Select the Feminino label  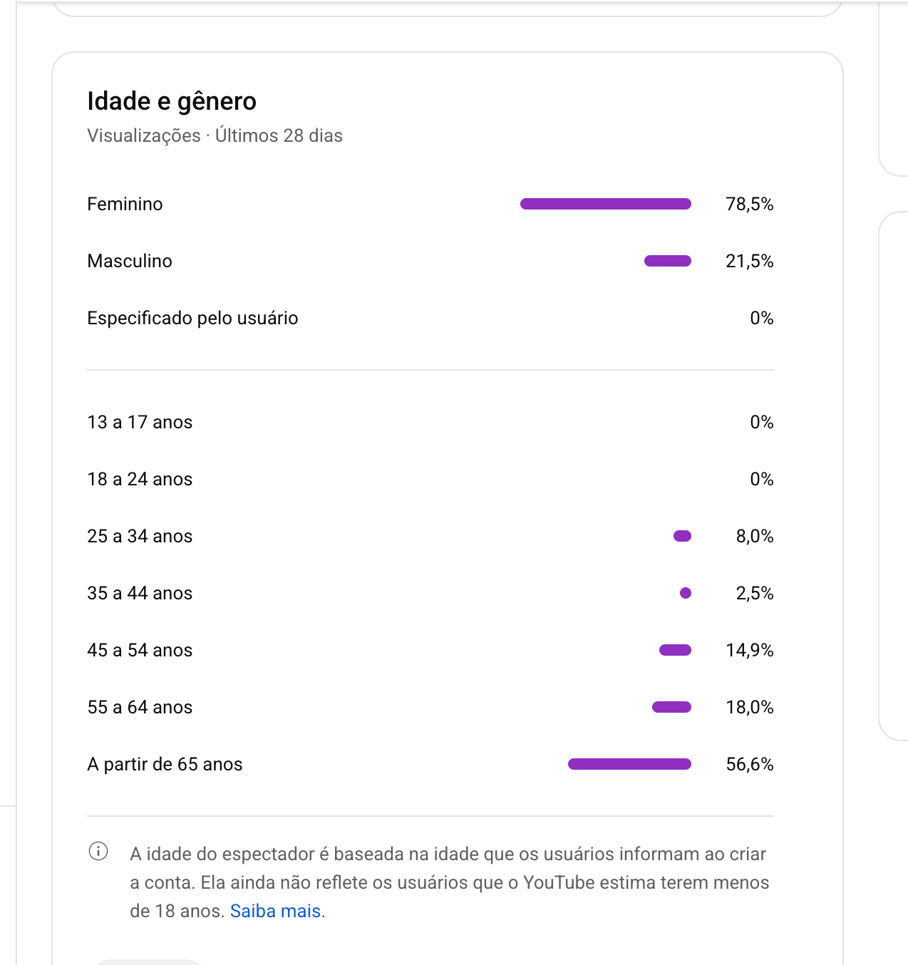pos(125,204)
